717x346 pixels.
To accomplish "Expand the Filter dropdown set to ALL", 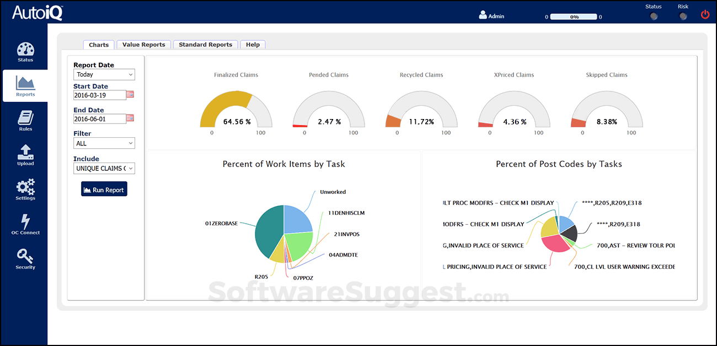I will pos(104,143).
